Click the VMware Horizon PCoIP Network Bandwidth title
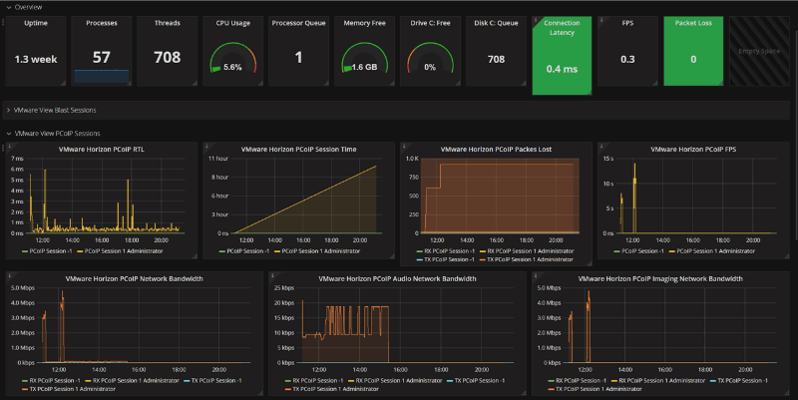Viewport: 798px width, 400px height. click(135, 279)
